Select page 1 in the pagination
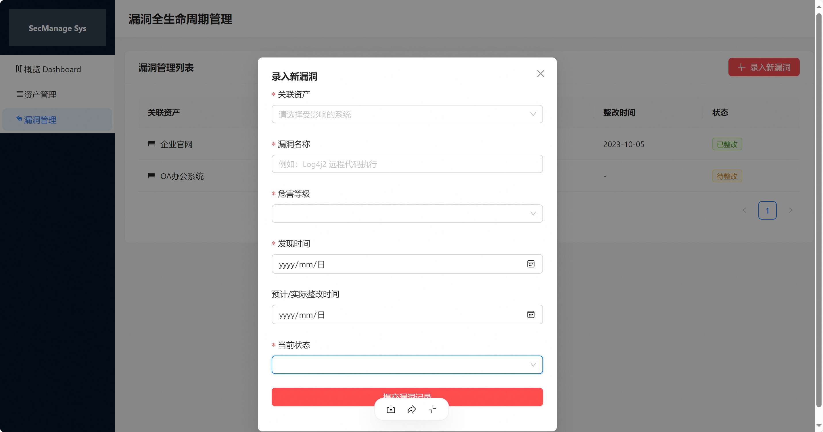The width and height of the screenshot is (823, 432). click(768, 210)
